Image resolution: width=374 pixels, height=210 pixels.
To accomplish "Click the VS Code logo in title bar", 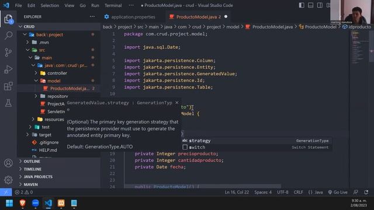I will 6,5.
